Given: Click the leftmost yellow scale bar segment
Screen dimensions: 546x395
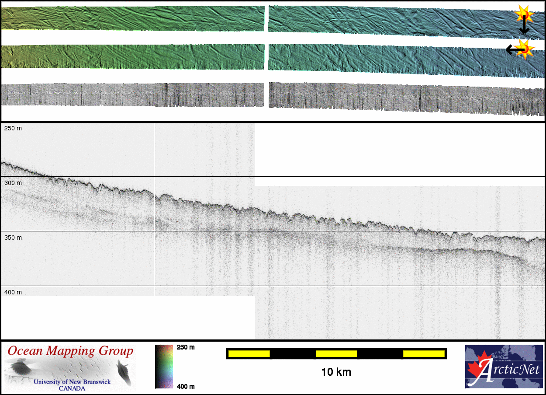Looking at the screenshot, I should click(x=249, y=353).
